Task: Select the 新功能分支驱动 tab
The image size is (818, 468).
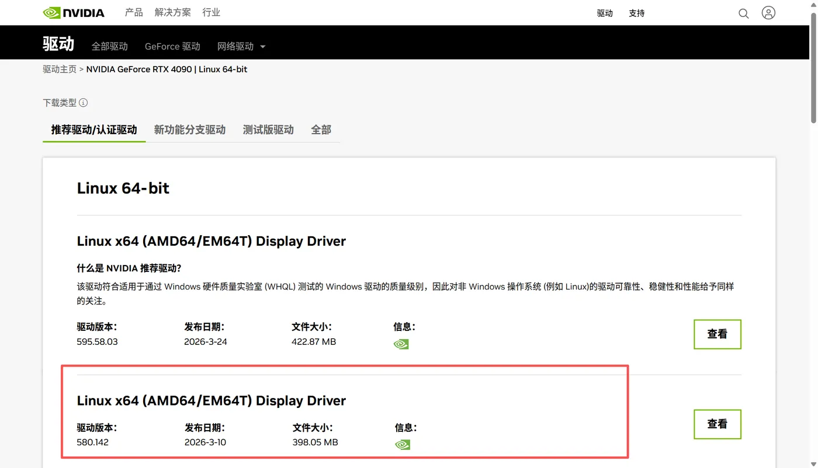Action: [x=190, y=130]
